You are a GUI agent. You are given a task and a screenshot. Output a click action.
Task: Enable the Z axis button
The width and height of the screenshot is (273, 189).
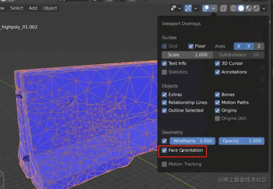pyautogui.click(x=259, y=46)
